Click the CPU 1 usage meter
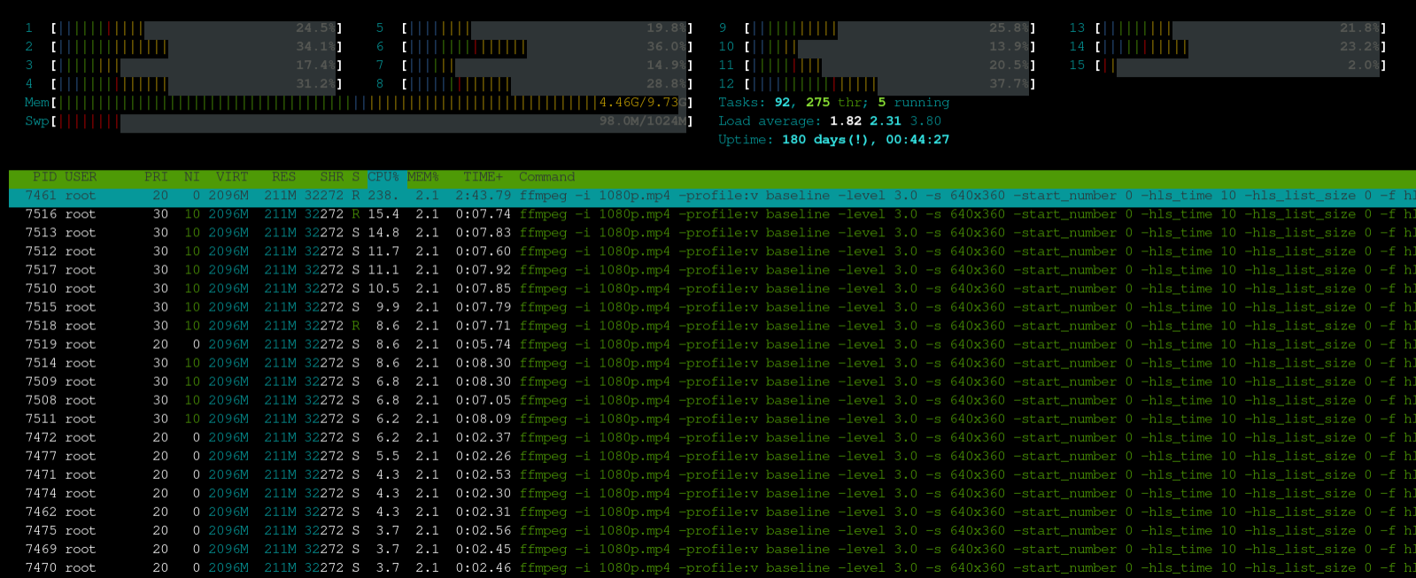This screenshot has height=578, width=1416. click(x=197, y=28)
